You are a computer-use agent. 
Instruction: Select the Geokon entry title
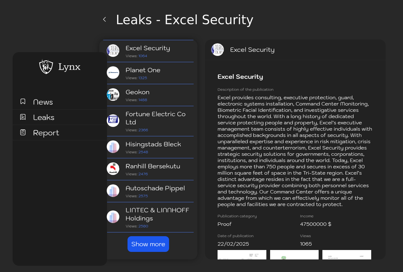[x=138, y=92]
